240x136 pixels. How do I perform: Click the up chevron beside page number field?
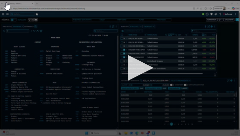[37, 31]
